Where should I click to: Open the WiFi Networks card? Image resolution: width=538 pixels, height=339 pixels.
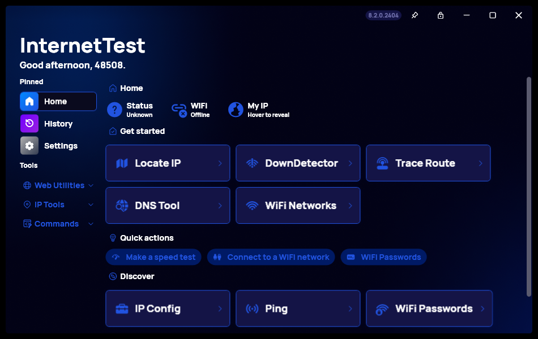298,206
